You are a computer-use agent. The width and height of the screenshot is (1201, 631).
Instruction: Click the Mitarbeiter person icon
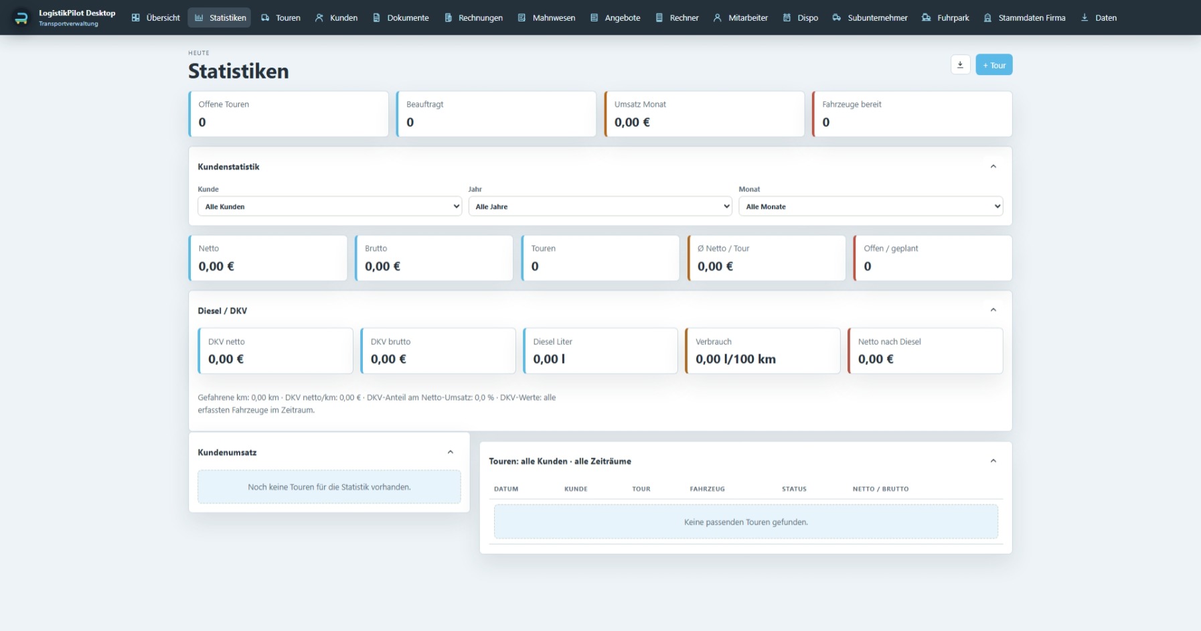click(717, 17)
